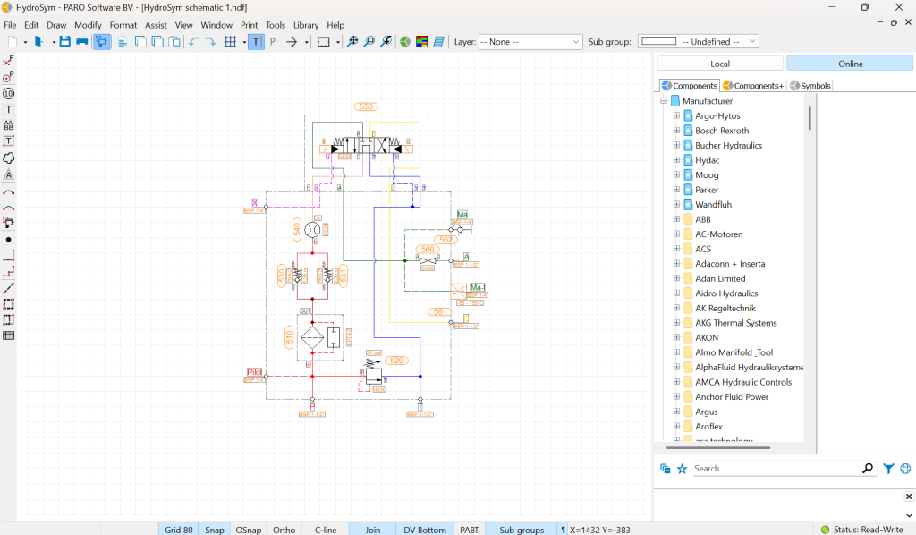Viewport: 916px width, 535px height.
Task: Click the library tree horizontal scrollbar
Action: click(x=718, y=447)
